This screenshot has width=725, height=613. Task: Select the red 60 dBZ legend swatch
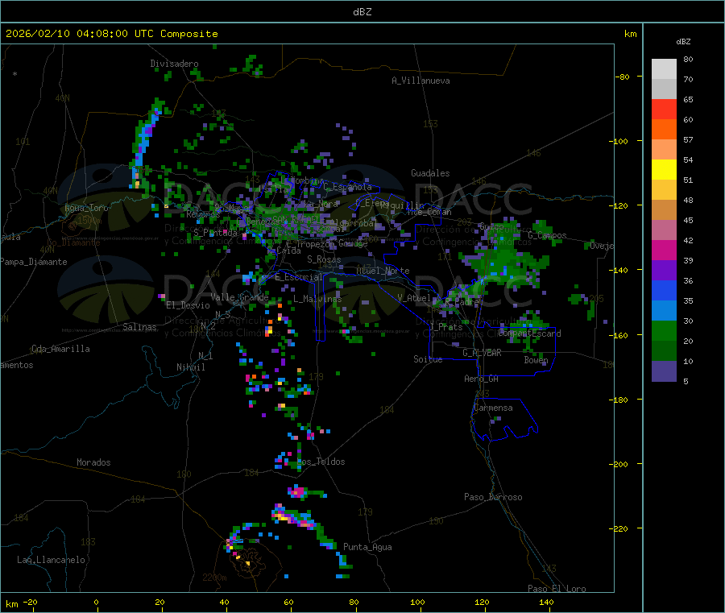point(664,109)
